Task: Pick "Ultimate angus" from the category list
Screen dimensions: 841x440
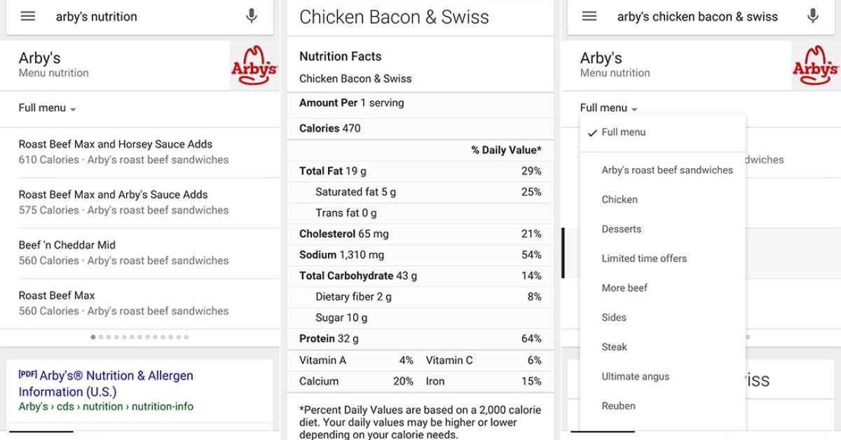Action: point(635,376)
